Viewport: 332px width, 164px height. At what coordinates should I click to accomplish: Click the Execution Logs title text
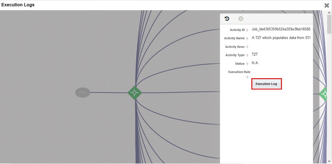tap(18, 5)
